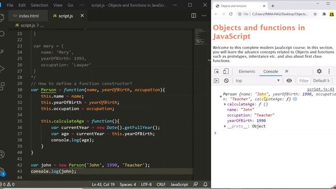This screenshot has height=189, width=336.
Task: Click Ln 43, Col 19 status item
Action: tap(103, 184)
